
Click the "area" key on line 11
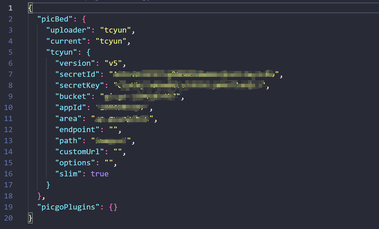pos(69,119)
